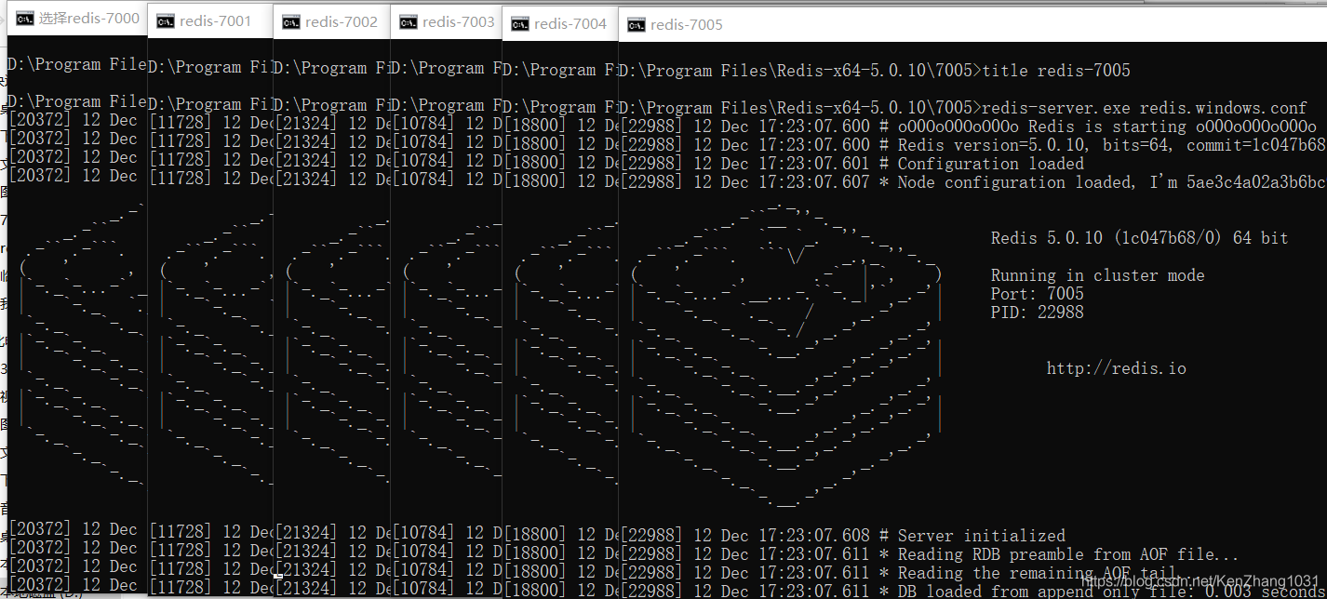Click the http://redis.io address in redis-7005
Image resolution: width=1327 pixels, height=599 pixels.
(x=1116, y=368)
